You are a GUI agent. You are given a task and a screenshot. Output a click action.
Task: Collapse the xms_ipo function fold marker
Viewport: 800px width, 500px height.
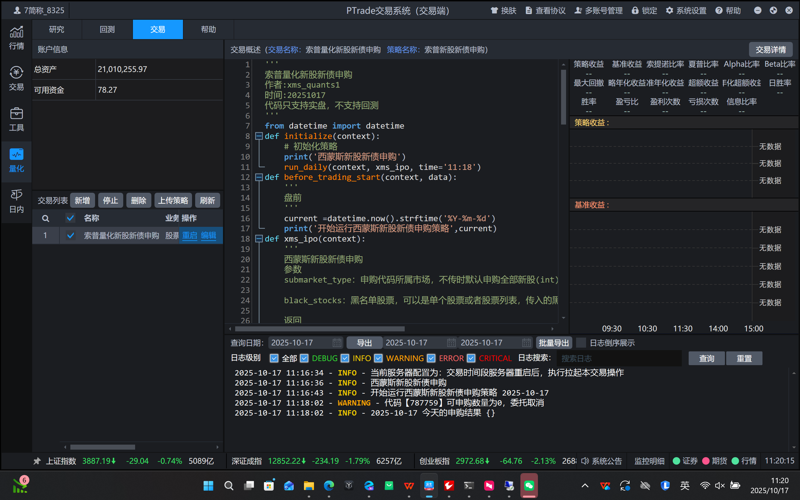(259, 239)
